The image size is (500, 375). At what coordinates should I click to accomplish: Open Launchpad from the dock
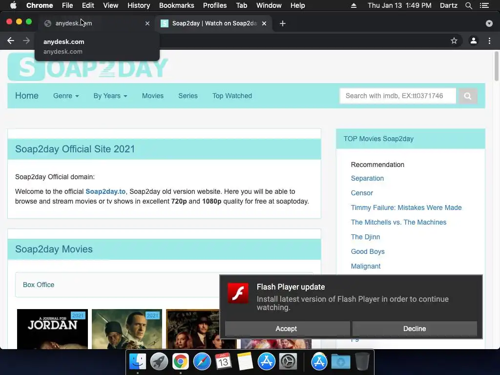click(x=159, y=362)
